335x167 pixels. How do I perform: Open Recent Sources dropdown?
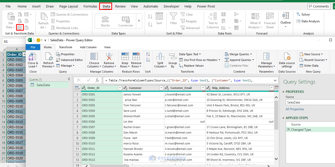point(313,60)
